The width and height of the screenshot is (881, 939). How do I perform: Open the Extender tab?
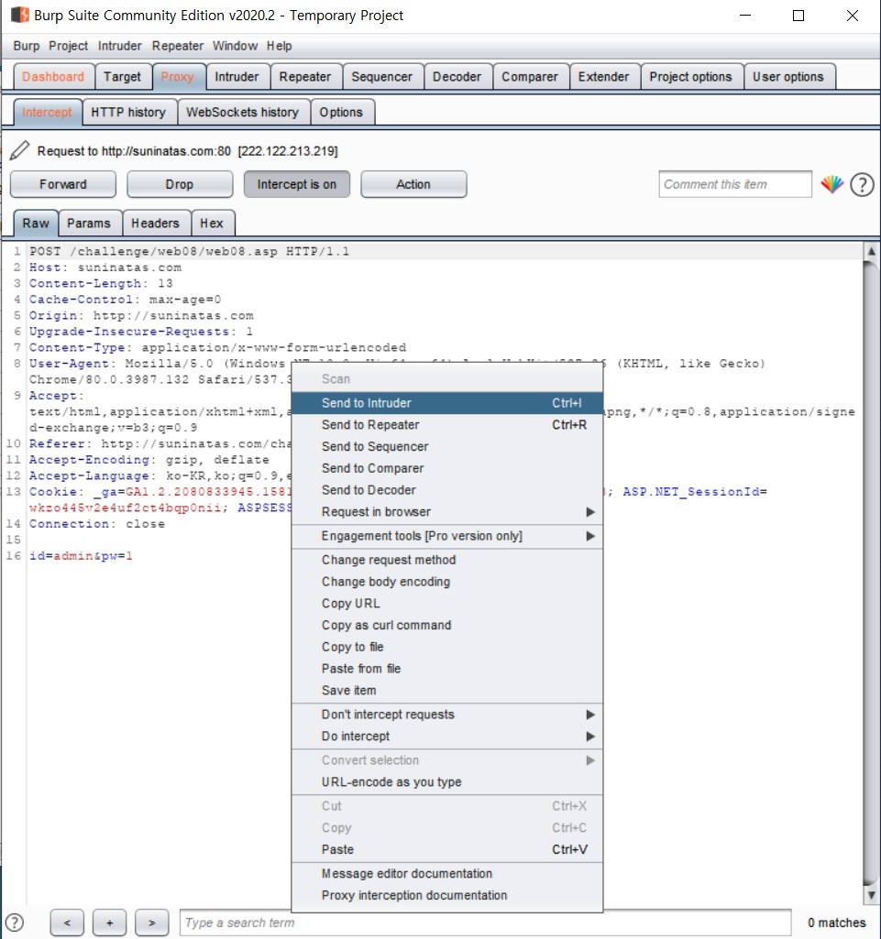point(603,77)
